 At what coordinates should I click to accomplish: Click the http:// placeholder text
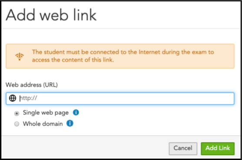[x=28, y=98]
